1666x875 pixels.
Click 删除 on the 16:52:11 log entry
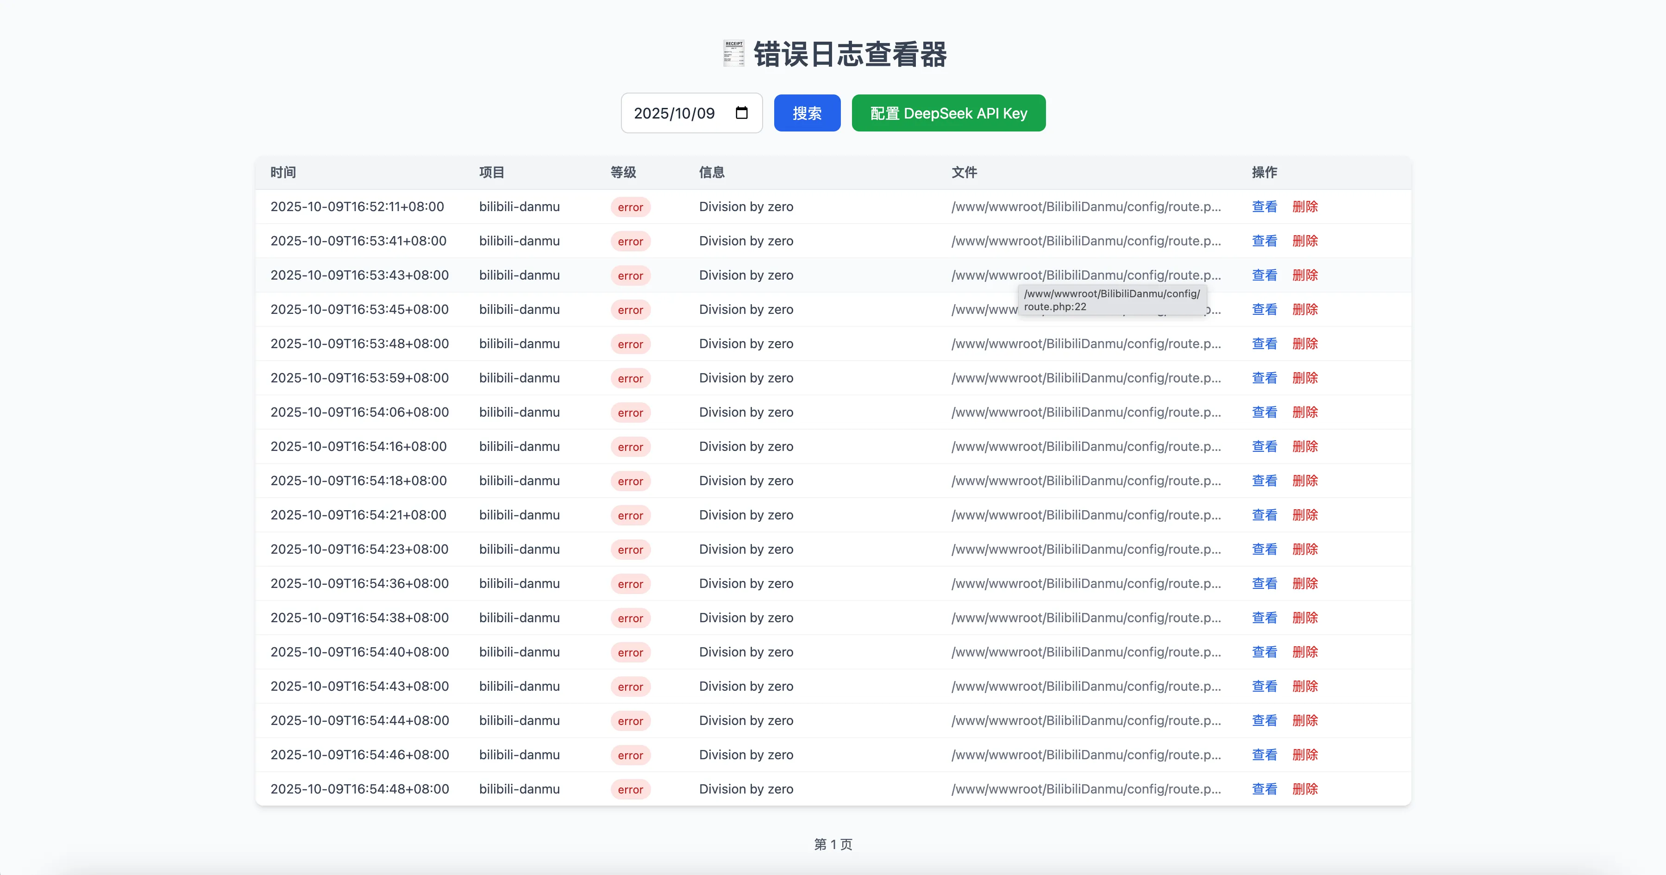point(1305,206)
